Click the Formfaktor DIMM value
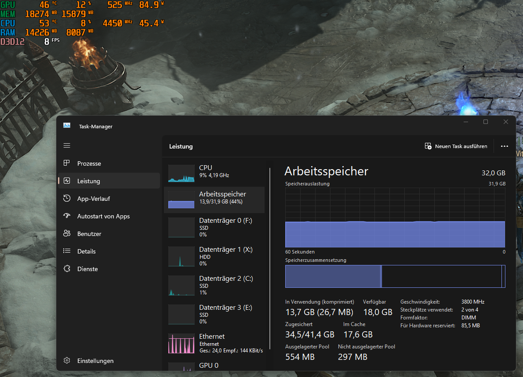 [469, 318]
